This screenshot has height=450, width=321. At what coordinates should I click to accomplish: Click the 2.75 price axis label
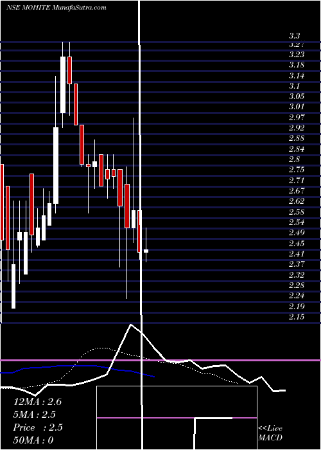(x=297, y=169)
